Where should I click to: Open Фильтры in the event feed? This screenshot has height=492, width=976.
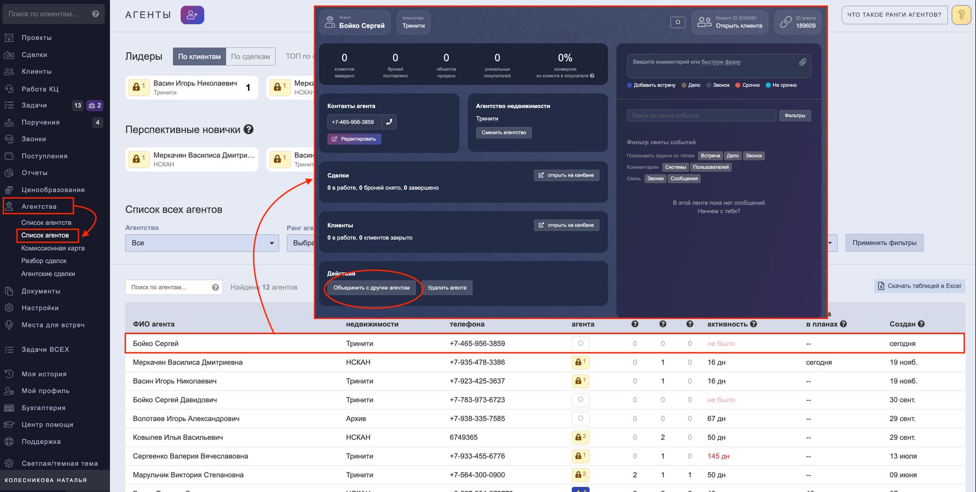click(795, 116)
